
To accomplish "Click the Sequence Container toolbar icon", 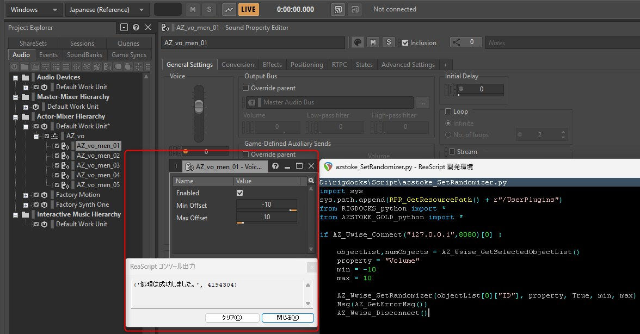I will [66, 66].
